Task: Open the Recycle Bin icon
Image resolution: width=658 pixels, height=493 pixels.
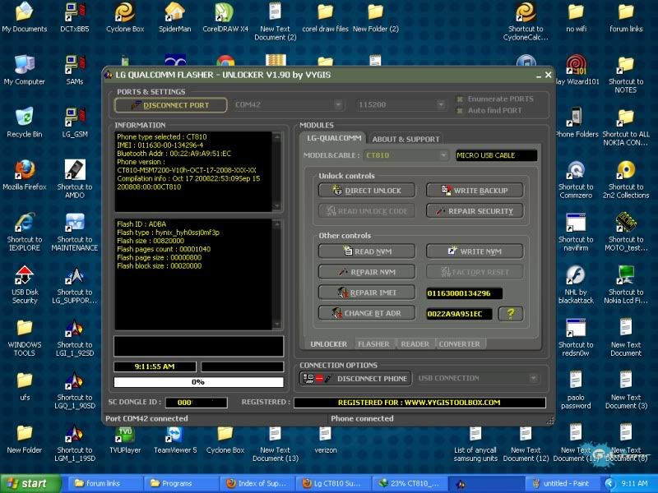Action: [x=25, y=123]
